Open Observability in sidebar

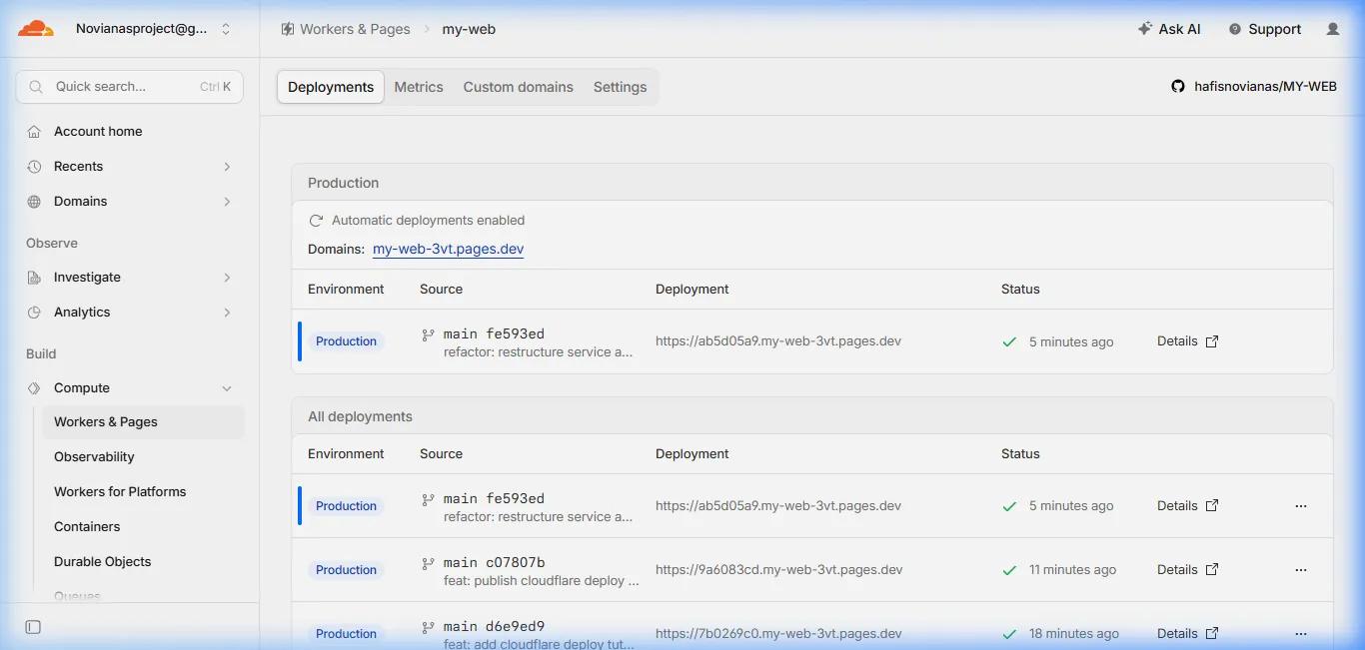(x=94, y=457)
